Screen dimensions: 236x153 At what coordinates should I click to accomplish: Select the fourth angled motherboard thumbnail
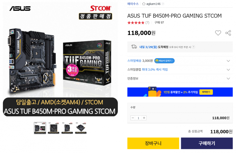tap(81, 128)
